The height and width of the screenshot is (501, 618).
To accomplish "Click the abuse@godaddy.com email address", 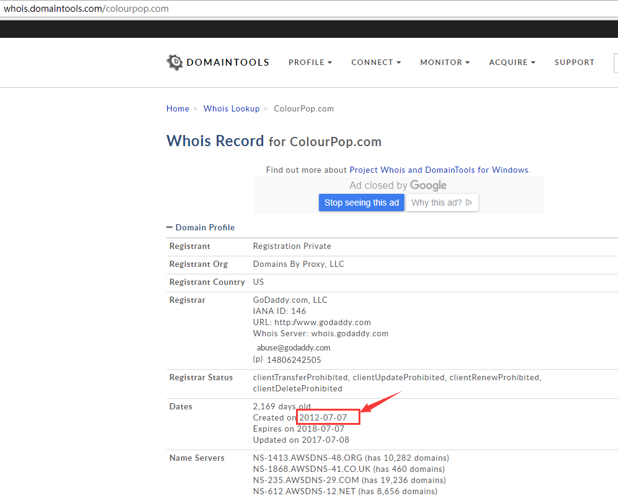I will [294, 347].
